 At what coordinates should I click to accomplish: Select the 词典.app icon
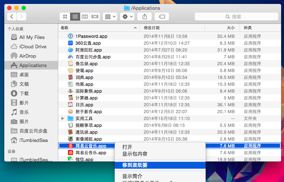[x=70, y=77]
